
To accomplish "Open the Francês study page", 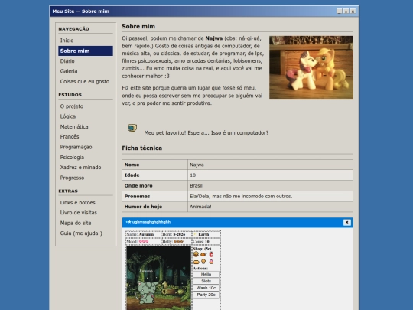I will [86, 136].
